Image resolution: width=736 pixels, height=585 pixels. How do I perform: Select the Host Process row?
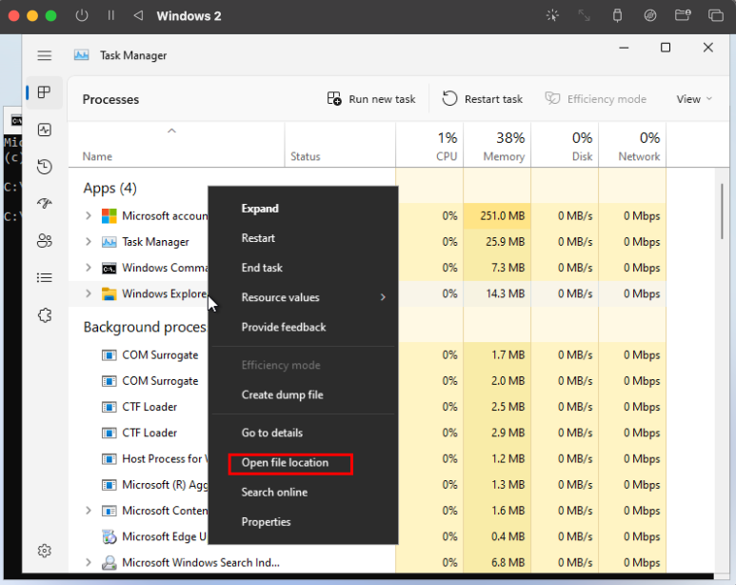(x=368, y=458)
